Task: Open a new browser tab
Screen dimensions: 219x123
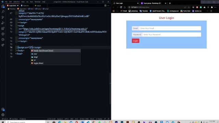Action: (170, 3)
